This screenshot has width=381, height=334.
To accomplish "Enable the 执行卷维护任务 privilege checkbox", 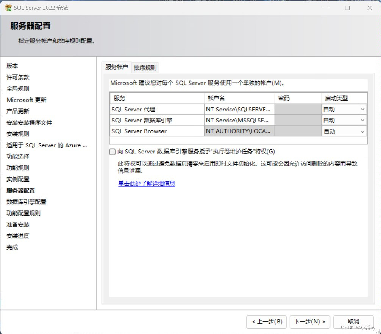I will coord(112,152).
